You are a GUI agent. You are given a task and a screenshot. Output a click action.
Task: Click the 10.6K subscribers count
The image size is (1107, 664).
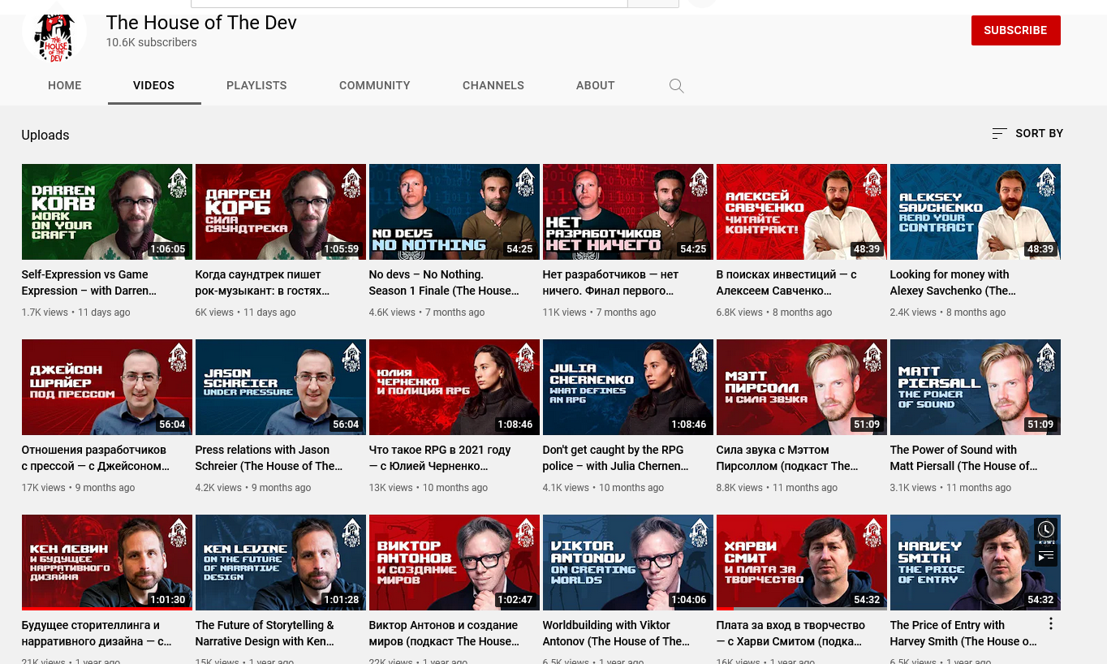[151, 42]
